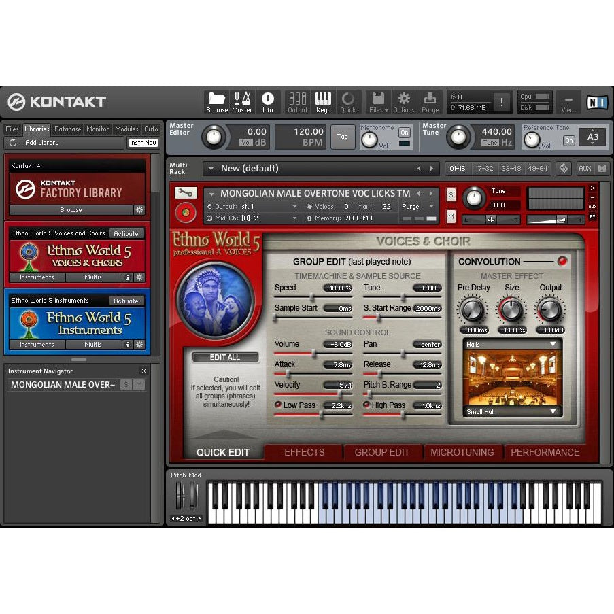614x614 pixels.
Task: Show the Master editor via Master icon
Action: click(243, 100)
